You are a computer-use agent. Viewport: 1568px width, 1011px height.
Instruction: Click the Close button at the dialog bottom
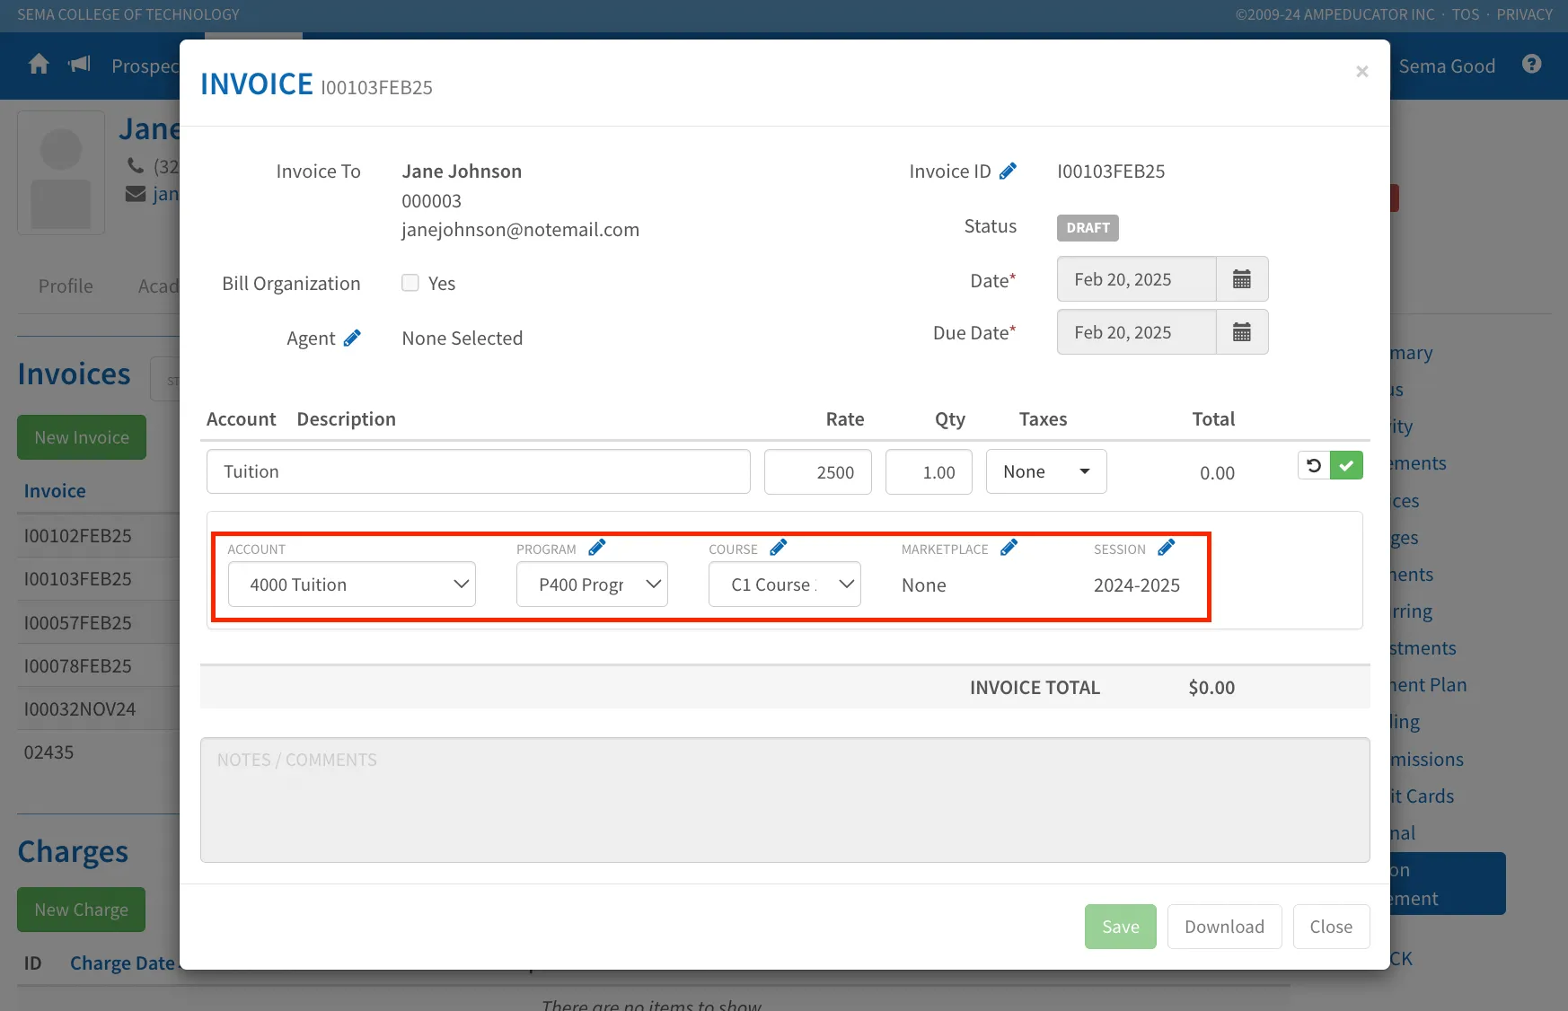[1331, 927]
